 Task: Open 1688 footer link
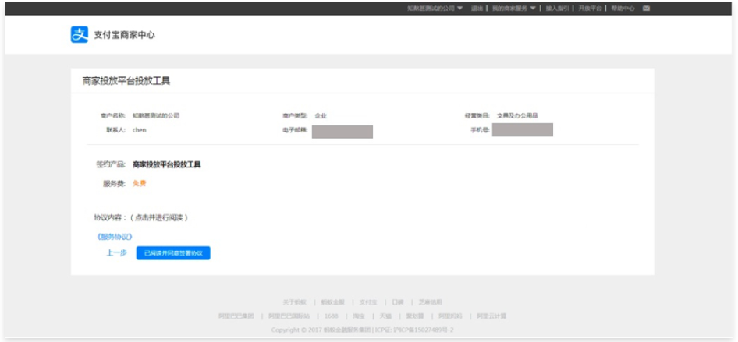click(x=332, y=316)
